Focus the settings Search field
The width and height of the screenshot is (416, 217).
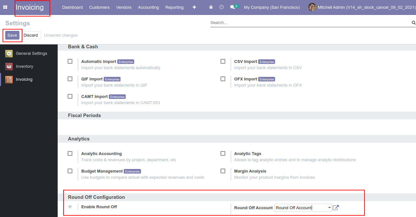pyautogui.click(x=310, y=23)
